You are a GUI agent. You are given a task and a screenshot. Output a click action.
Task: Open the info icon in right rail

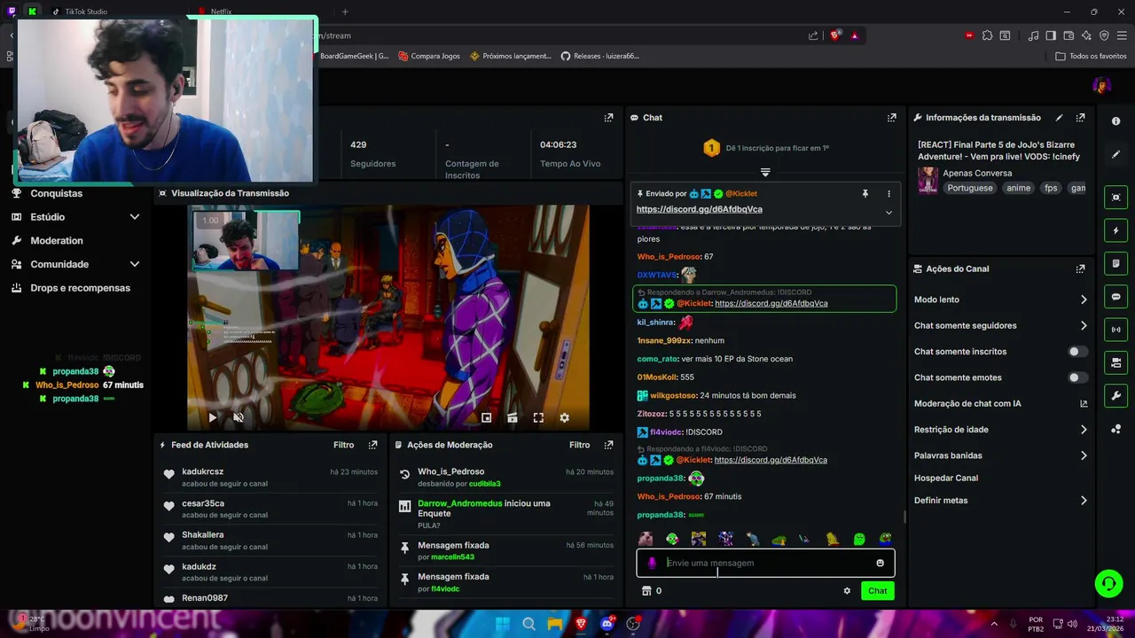pyautogui.click(x=1115, y=121)
